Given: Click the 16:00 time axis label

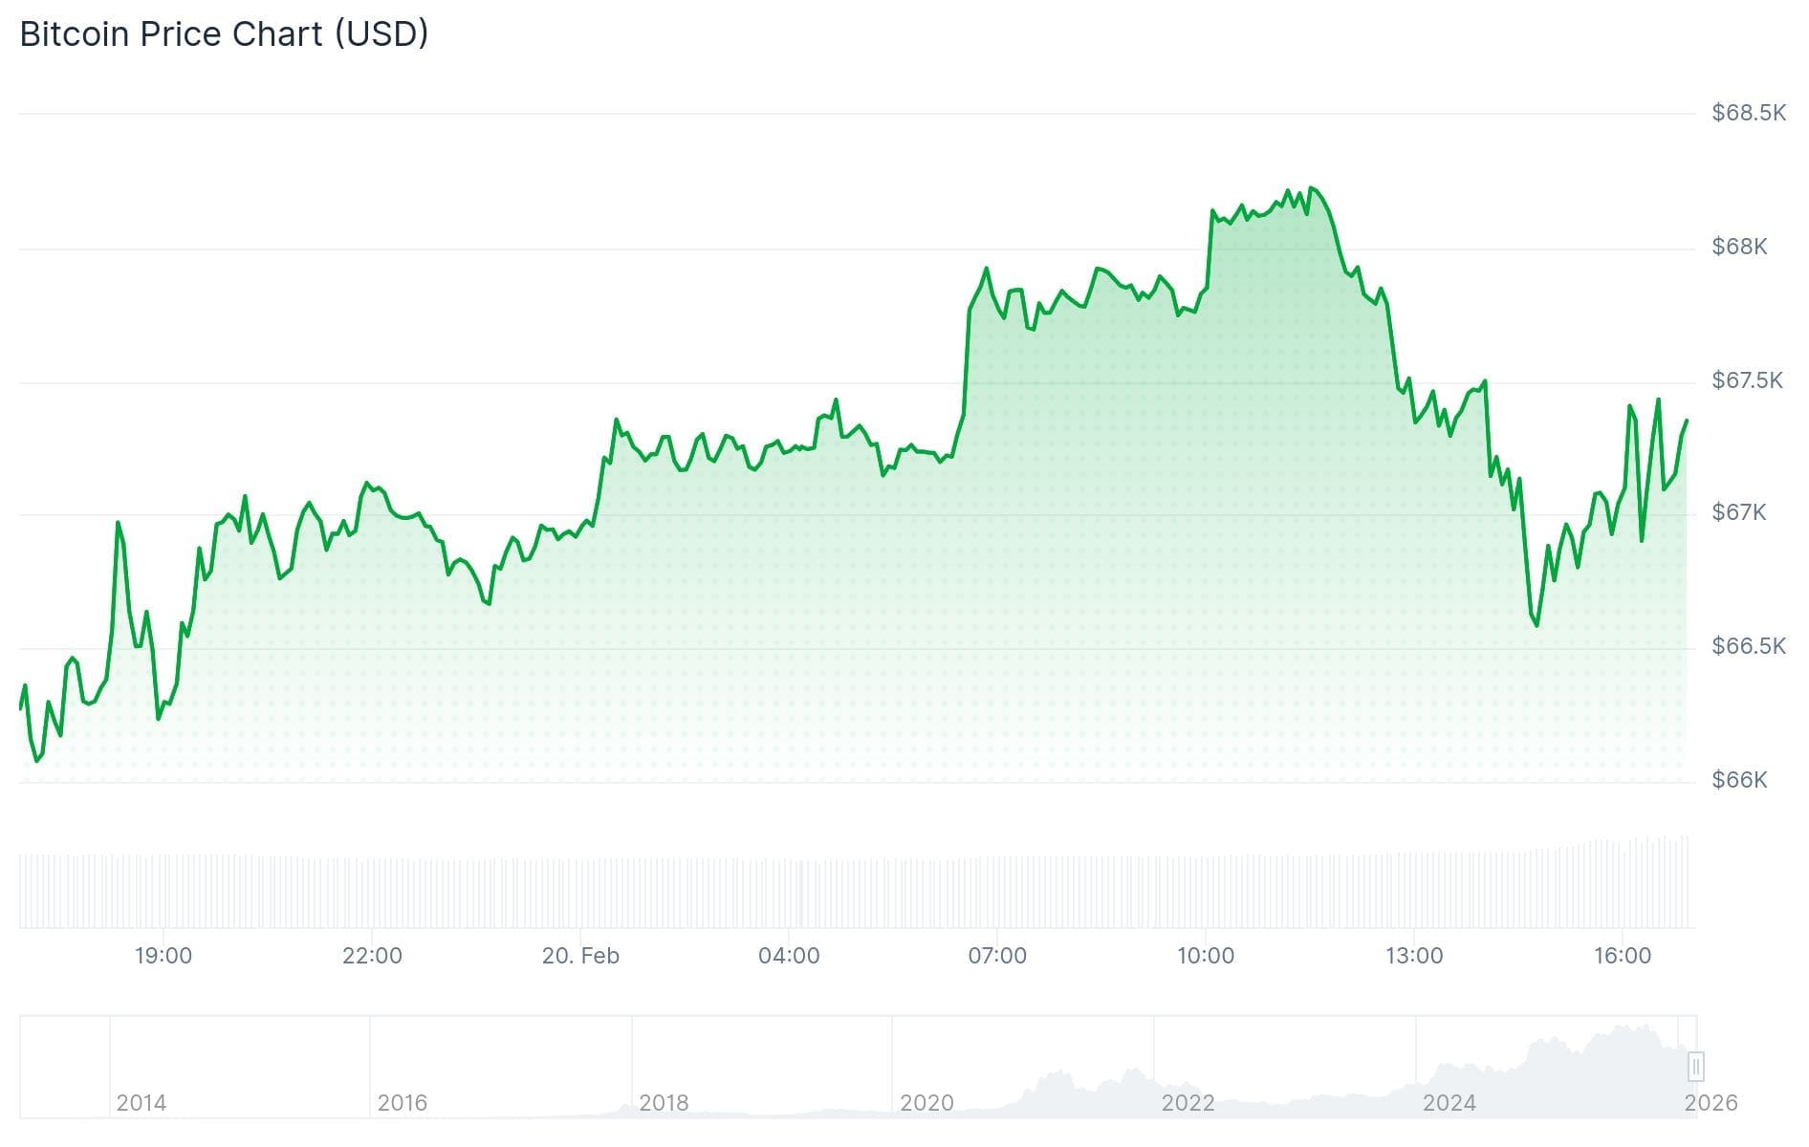Looking at the screenshot, I should (x=1623, y=956).
